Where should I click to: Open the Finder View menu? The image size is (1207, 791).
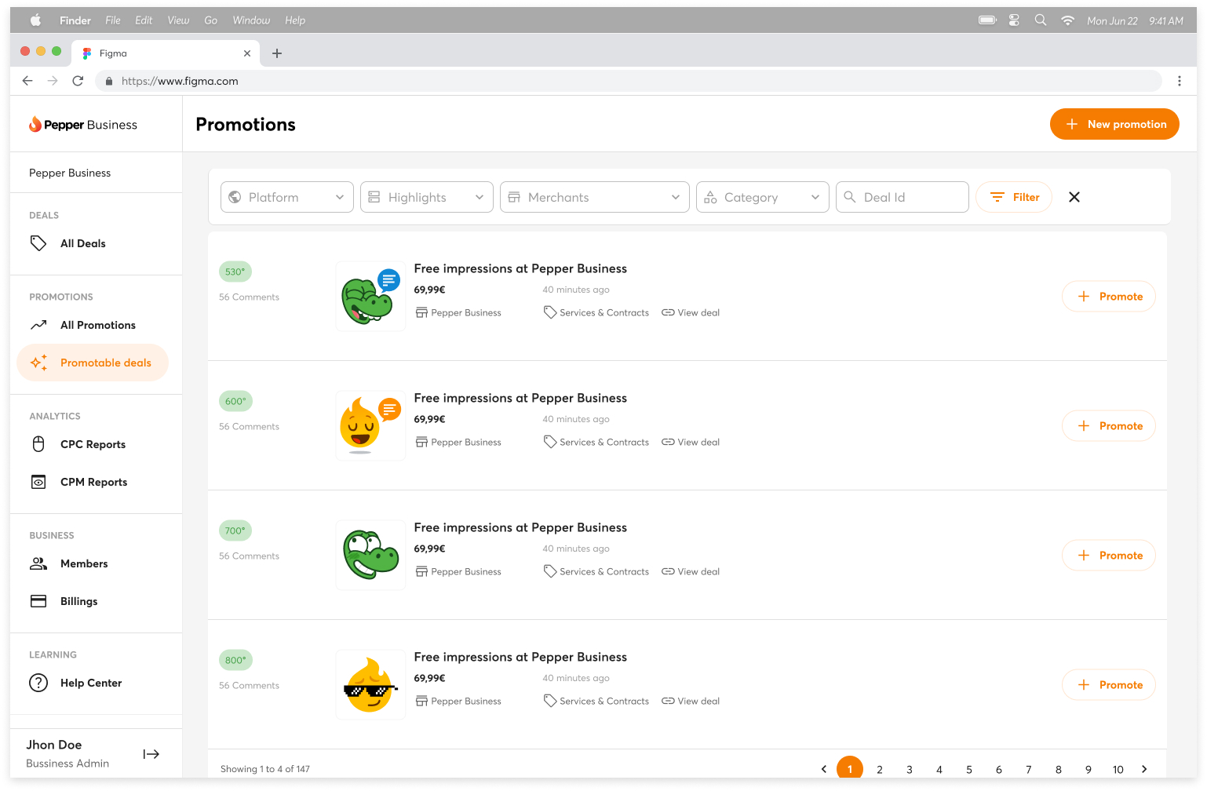(178, 20)
